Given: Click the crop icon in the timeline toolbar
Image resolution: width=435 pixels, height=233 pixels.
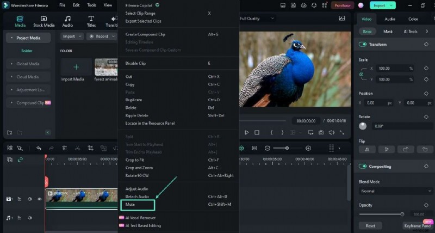Looking at the screenshot, I should (x=90, y=148).
